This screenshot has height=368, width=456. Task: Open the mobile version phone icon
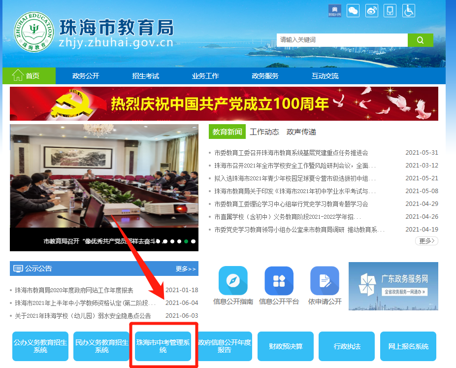click(x=390, y=11)
